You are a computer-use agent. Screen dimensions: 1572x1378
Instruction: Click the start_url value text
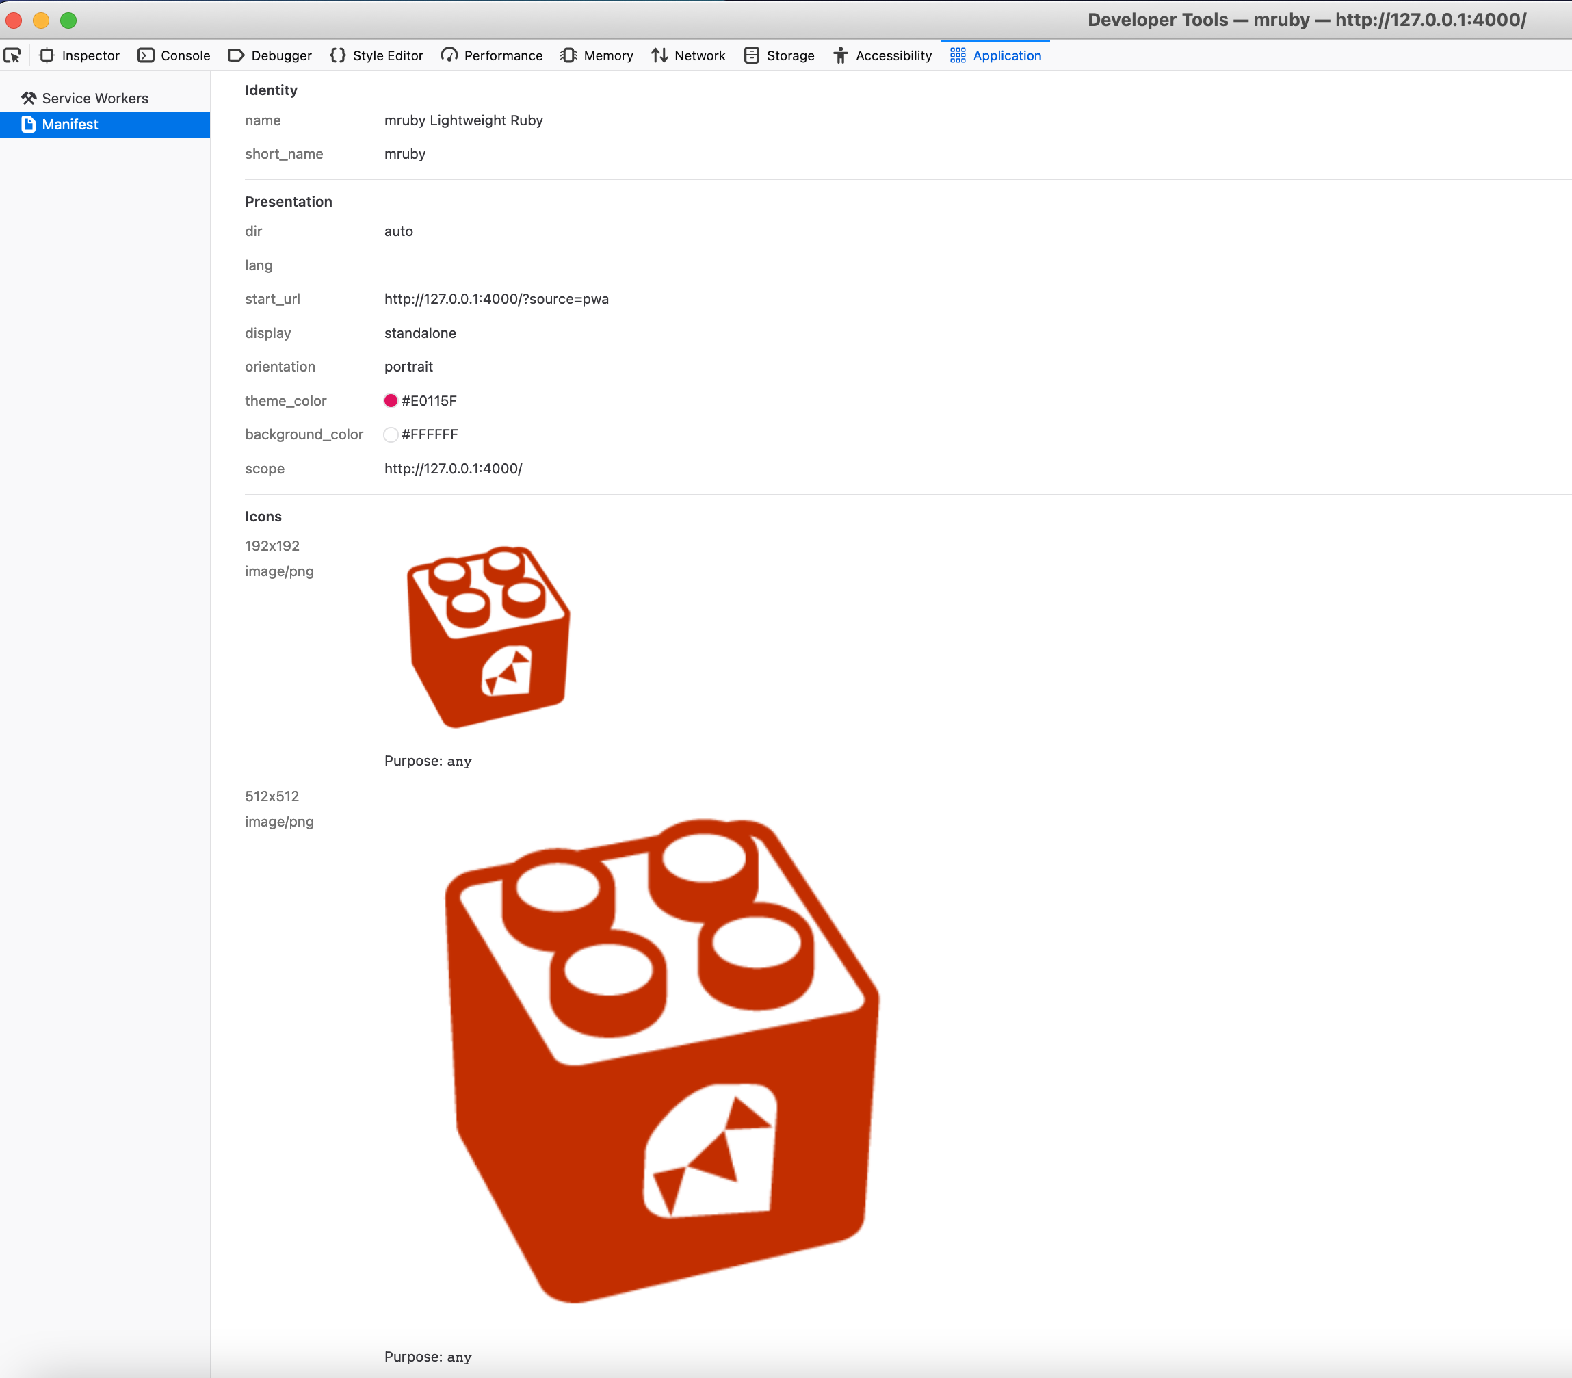(496, 299)
